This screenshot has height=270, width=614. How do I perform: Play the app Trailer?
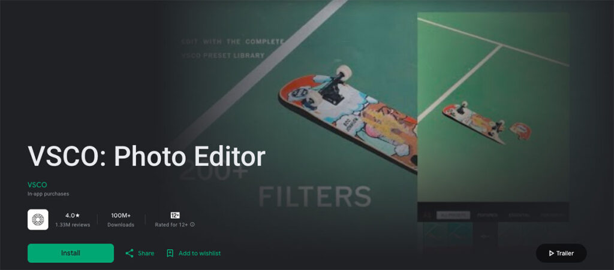[x=561, y=253]
